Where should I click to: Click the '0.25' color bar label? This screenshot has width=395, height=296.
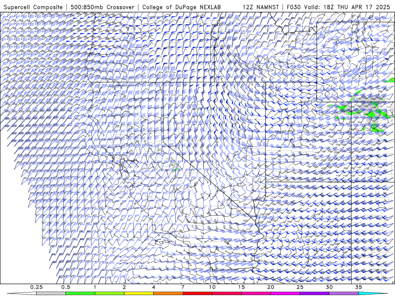pyautogui.click(x=37, y=287)
